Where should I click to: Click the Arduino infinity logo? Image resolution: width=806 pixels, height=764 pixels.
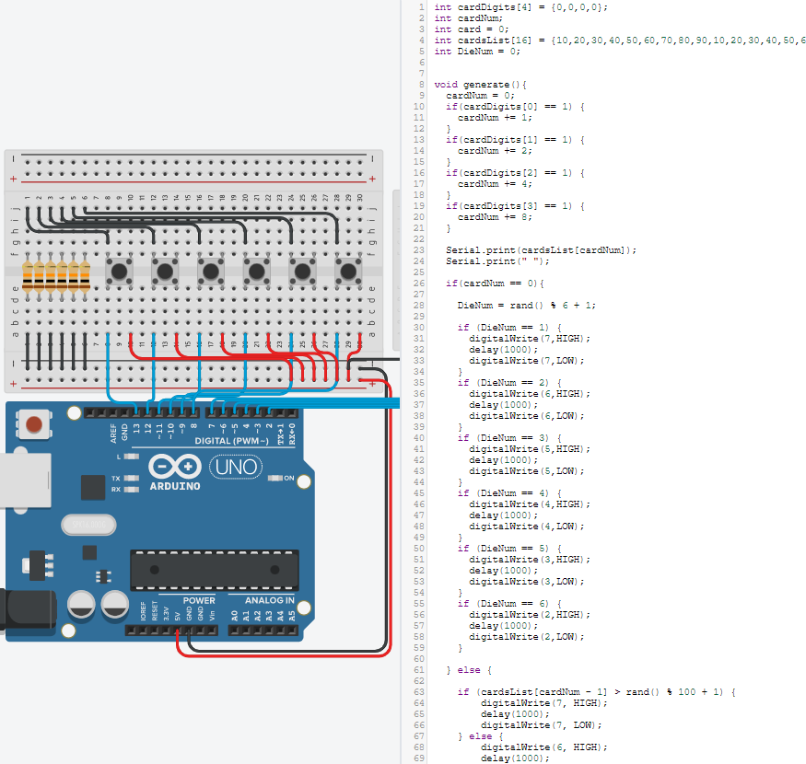coord(177,466)
